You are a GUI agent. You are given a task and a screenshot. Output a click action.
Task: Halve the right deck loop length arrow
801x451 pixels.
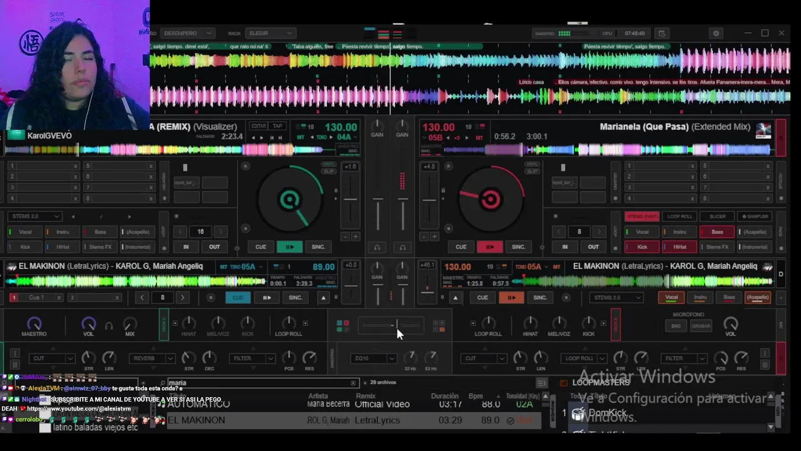559,232
